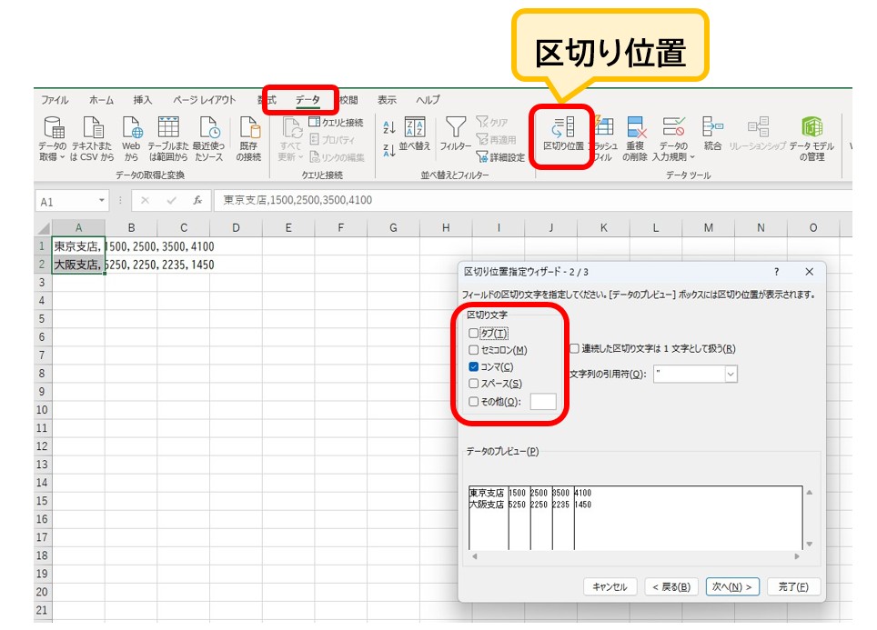The height and width of the screenshot is (630, 877).
Task: Click 再適用 filter icon
Action: (496, 139)
